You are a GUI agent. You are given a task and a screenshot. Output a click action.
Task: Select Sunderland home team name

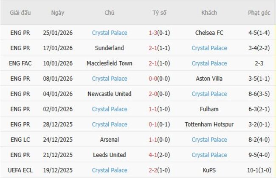110,48
